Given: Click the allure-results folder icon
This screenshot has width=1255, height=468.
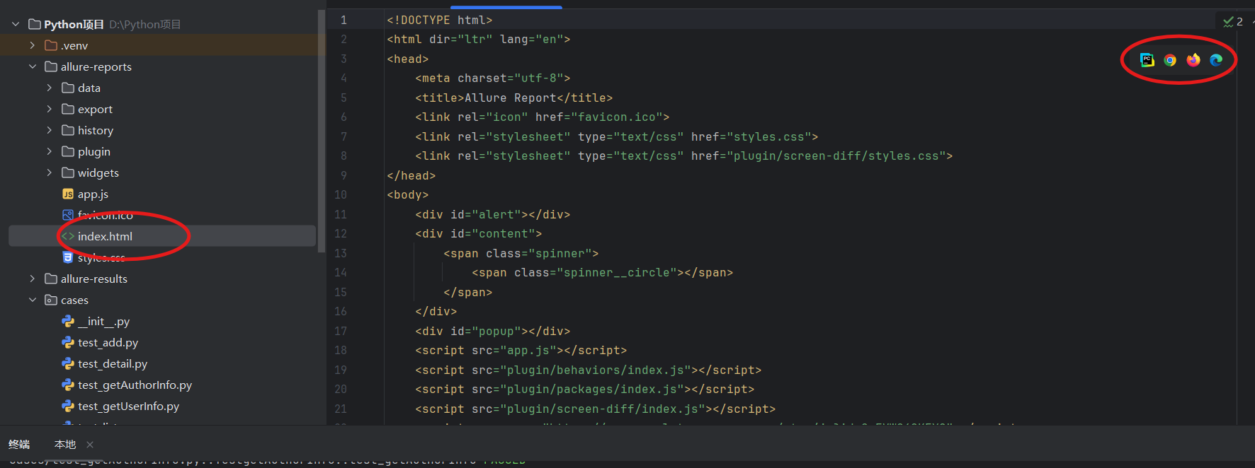Looking at the screenshot, I should click(51, 279).
